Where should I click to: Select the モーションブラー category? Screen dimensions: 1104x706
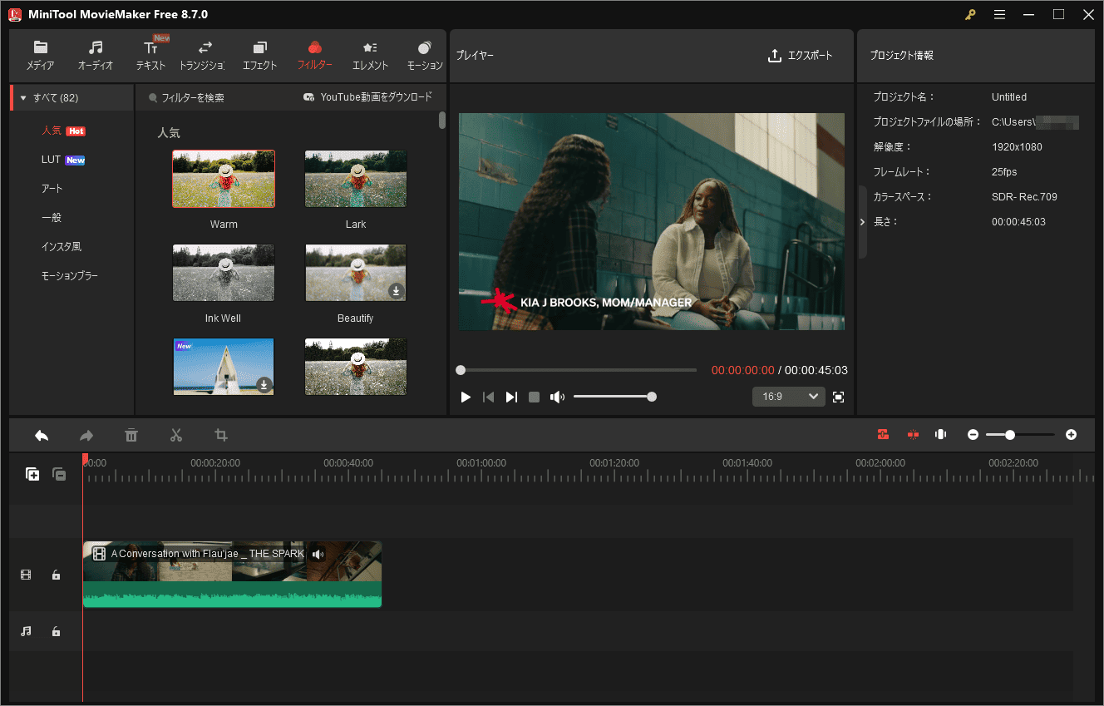[x=70, y=275]
